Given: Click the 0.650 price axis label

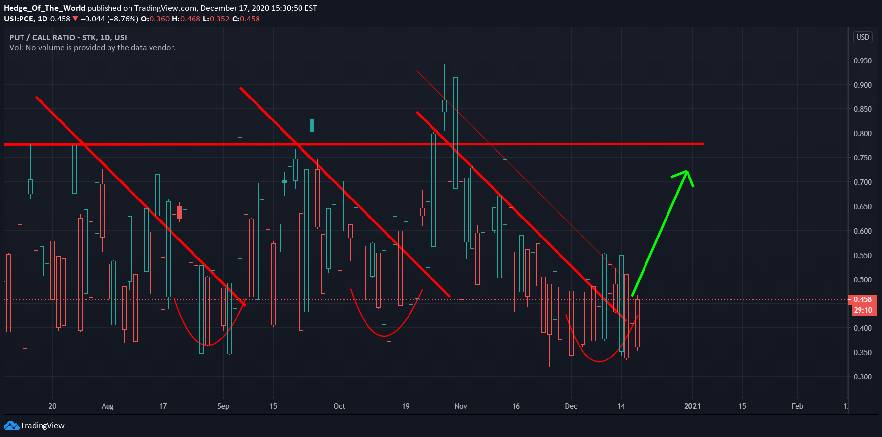Looking at the screenshot, I should click(862, 207).
